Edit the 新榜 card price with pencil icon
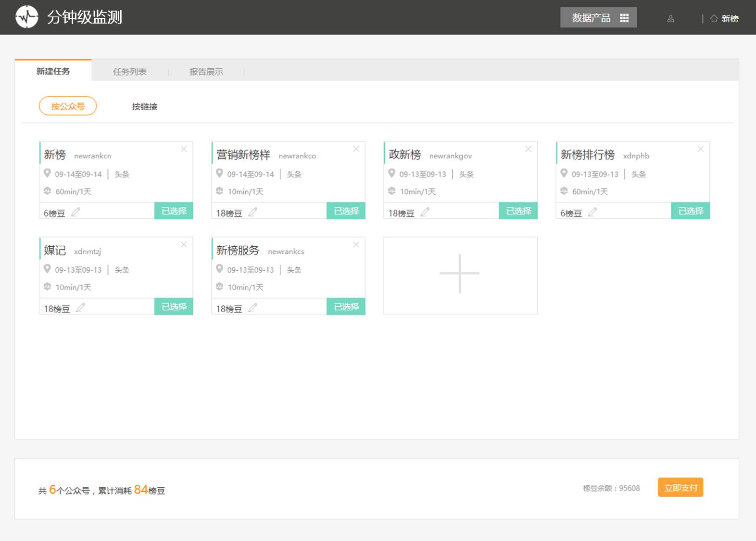This screenshot has width=756, height=541. [76, 212]
